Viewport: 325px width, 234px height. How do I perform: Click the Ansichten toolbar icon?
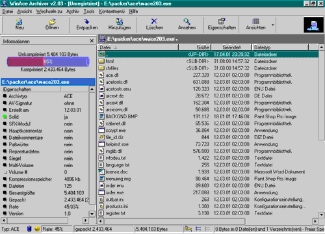[x=255, y=21]
